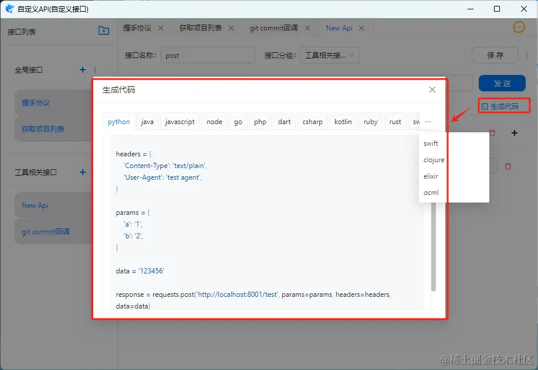Click the plus icon to add row
Image resolution: width=538 pixels, height=370 pixels.
(515, 133)
